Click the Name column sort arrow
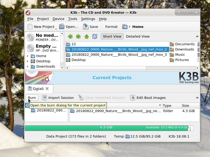This screenshot has height=157, width=210. 160,105
